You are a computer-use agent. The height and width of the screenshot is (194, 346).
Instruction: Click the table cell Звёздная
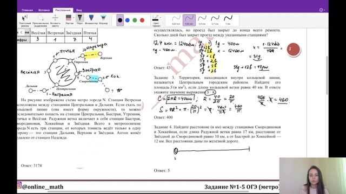[74, 33]
